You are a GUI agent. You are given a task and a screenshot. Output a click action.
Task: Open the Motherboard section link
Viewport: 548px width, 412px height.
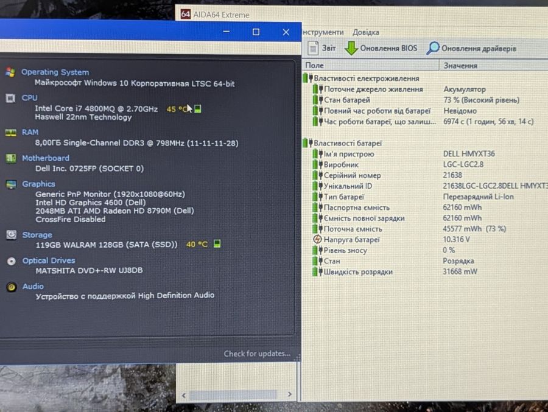(x=46, y=158)
